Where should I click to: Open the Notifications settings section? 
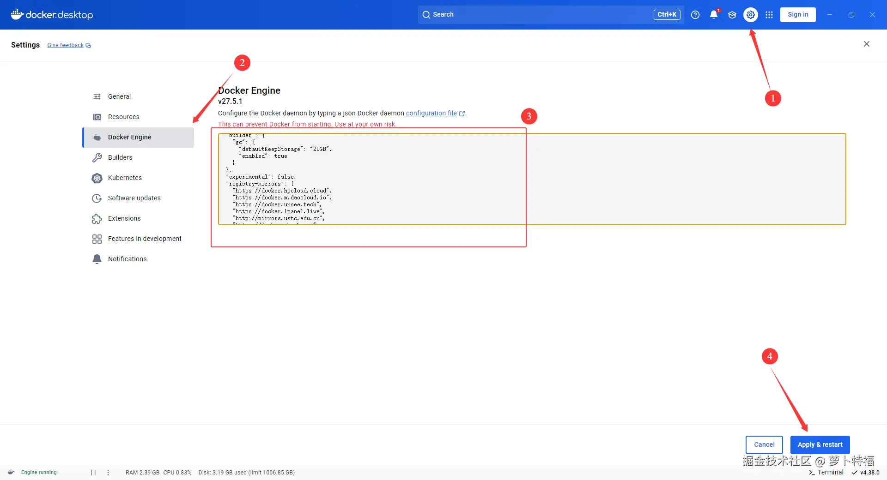(x=139, y=259)
